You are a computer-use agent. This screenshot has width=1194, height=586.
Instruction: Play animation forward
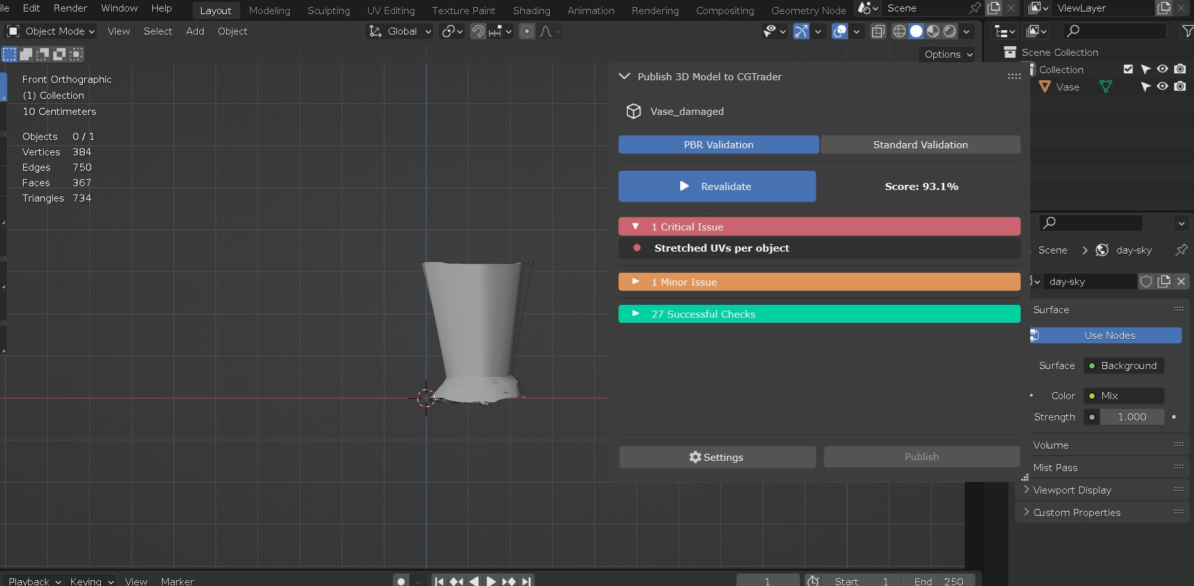(491, 581)
